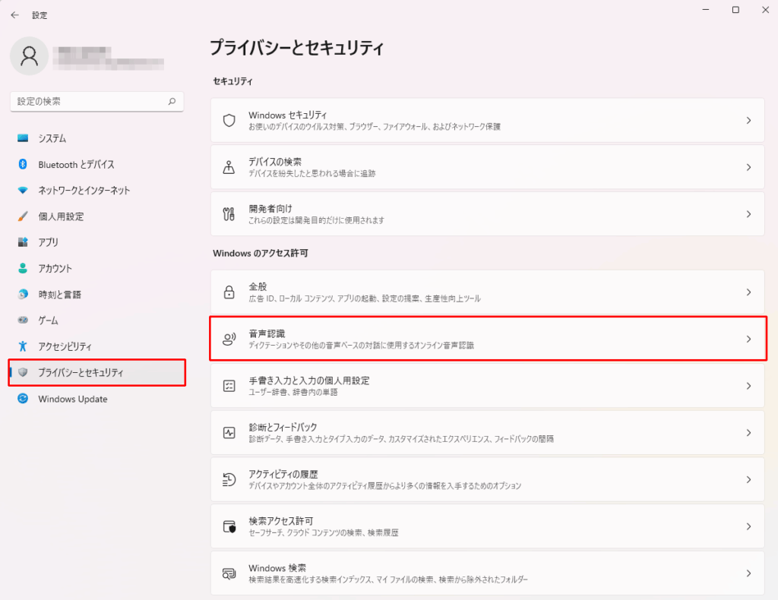Open アクティビティの履歴 settings title
Image resolution: width=778 pixels, height=600 pixels.
click(x=283, y=474)
